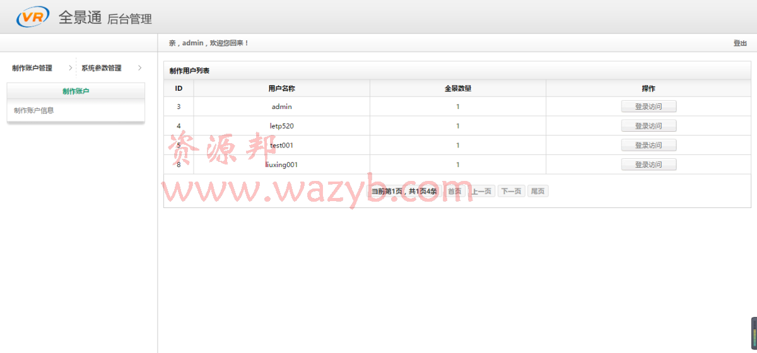
Task: Click 登录访问 for user admin
Action: [648, 107]
